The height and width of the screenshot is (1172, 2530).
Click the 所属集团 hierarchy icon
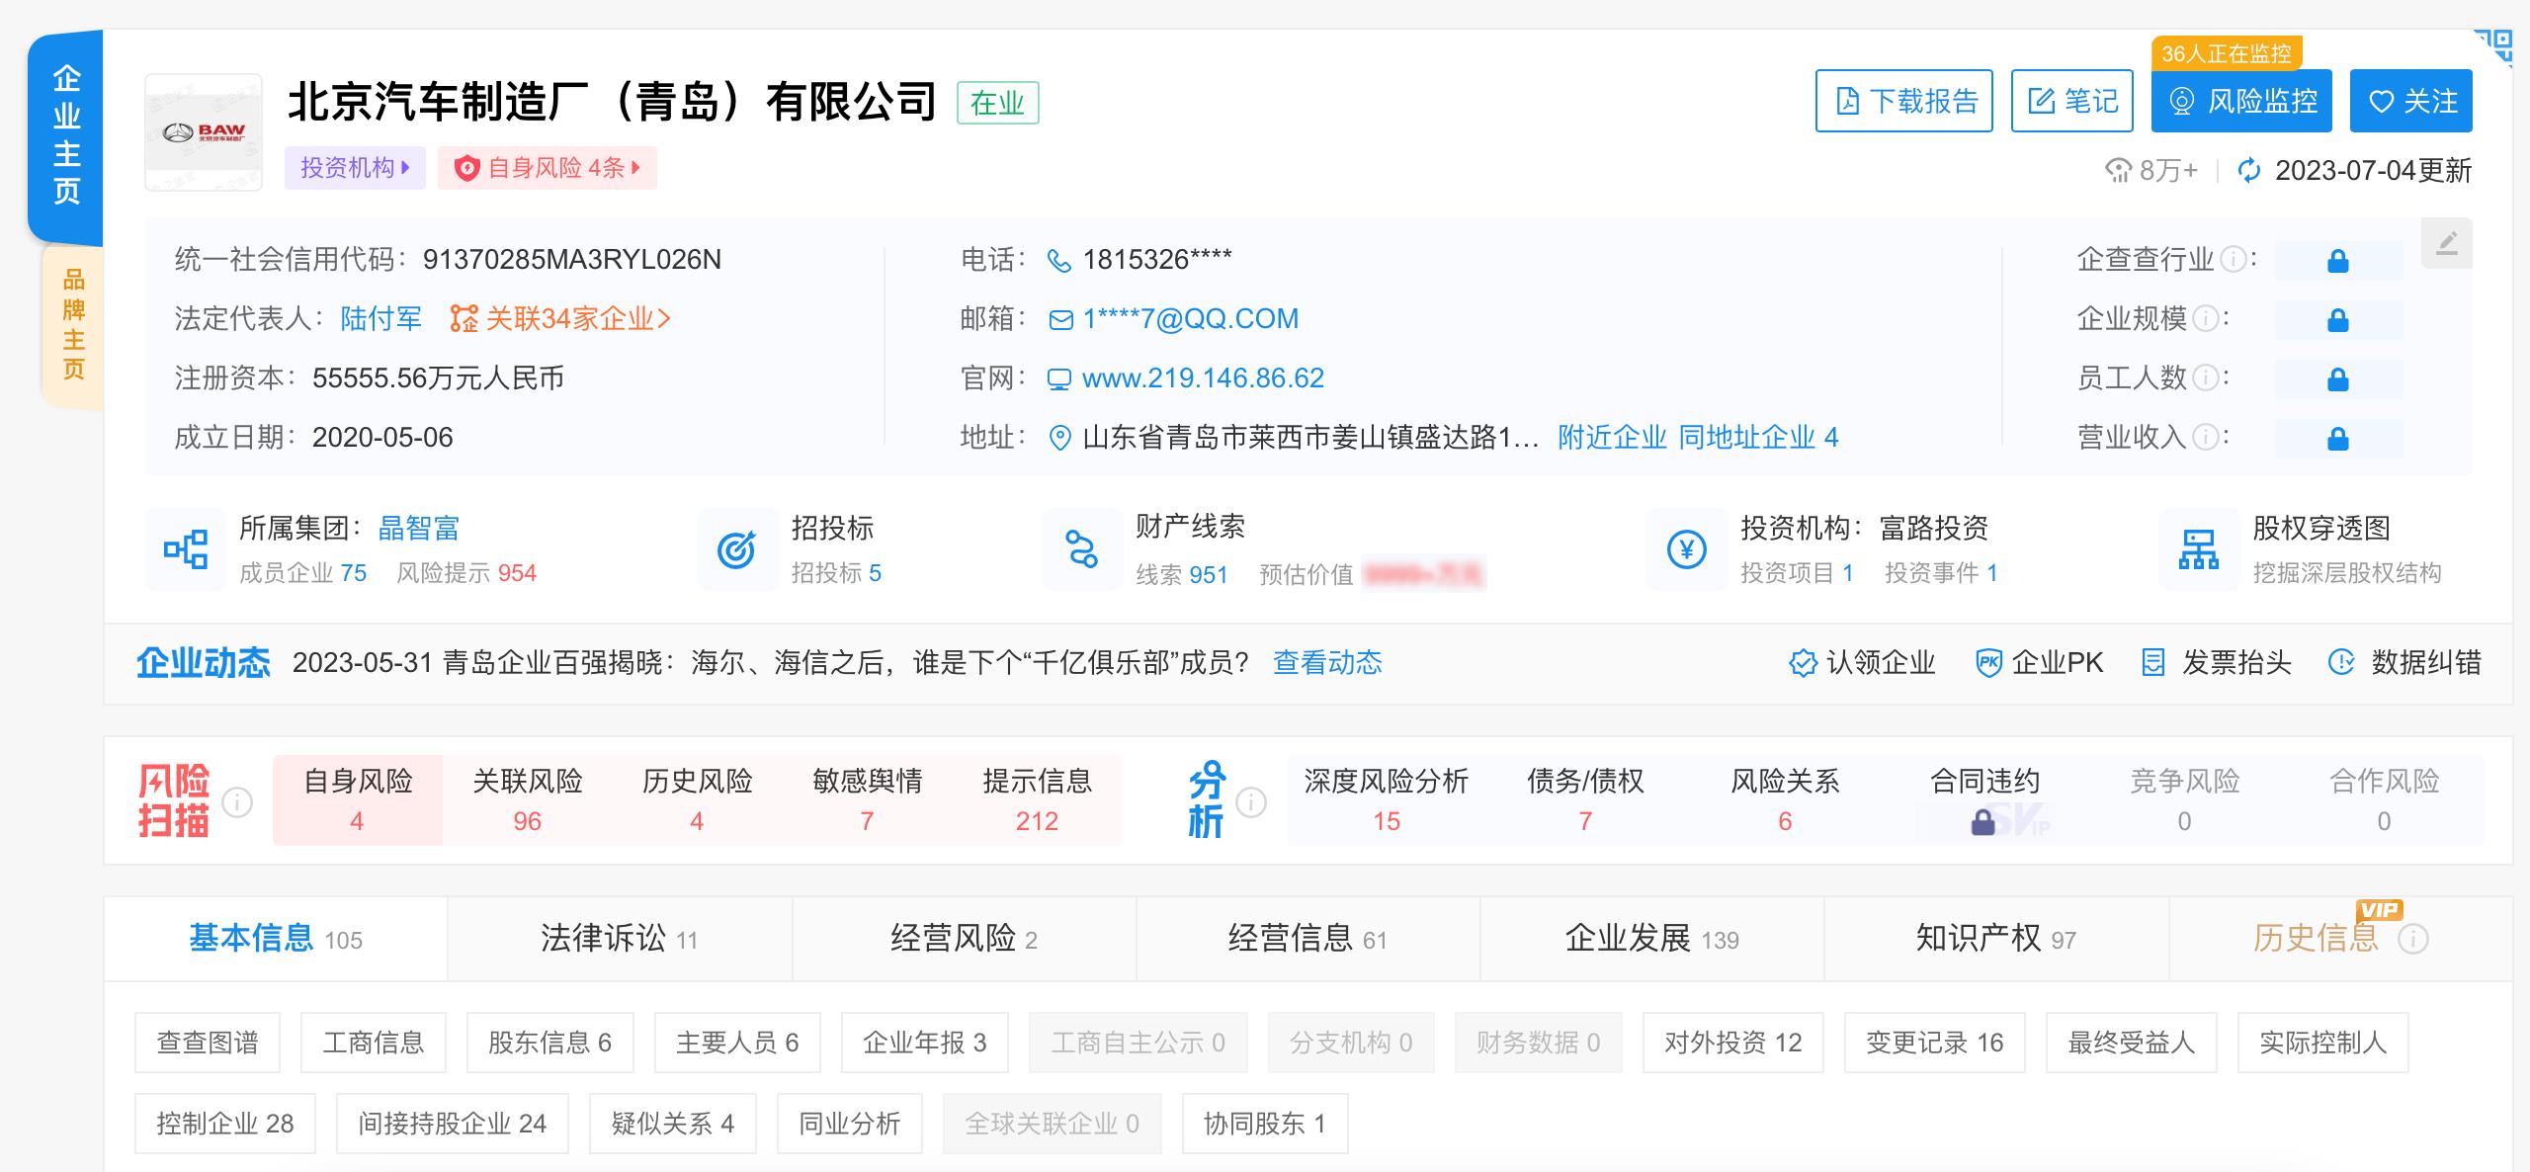(186, 549)
